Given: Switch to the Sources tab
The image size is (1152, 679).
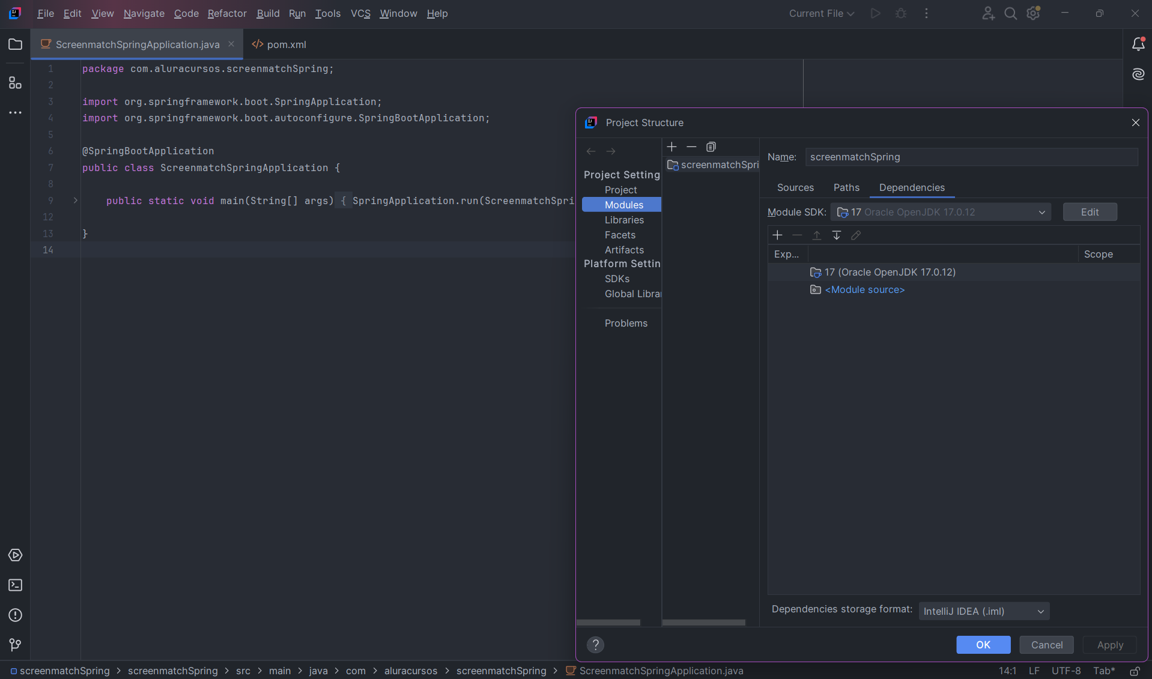Looking at the screenshot, I should pyautogui.click(x=795, y=188).
